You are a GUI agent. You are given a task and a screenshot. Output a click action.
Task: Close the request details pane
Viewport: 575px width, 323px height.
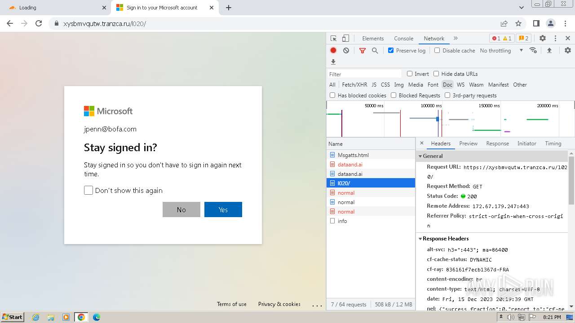(x=421, y=144)
